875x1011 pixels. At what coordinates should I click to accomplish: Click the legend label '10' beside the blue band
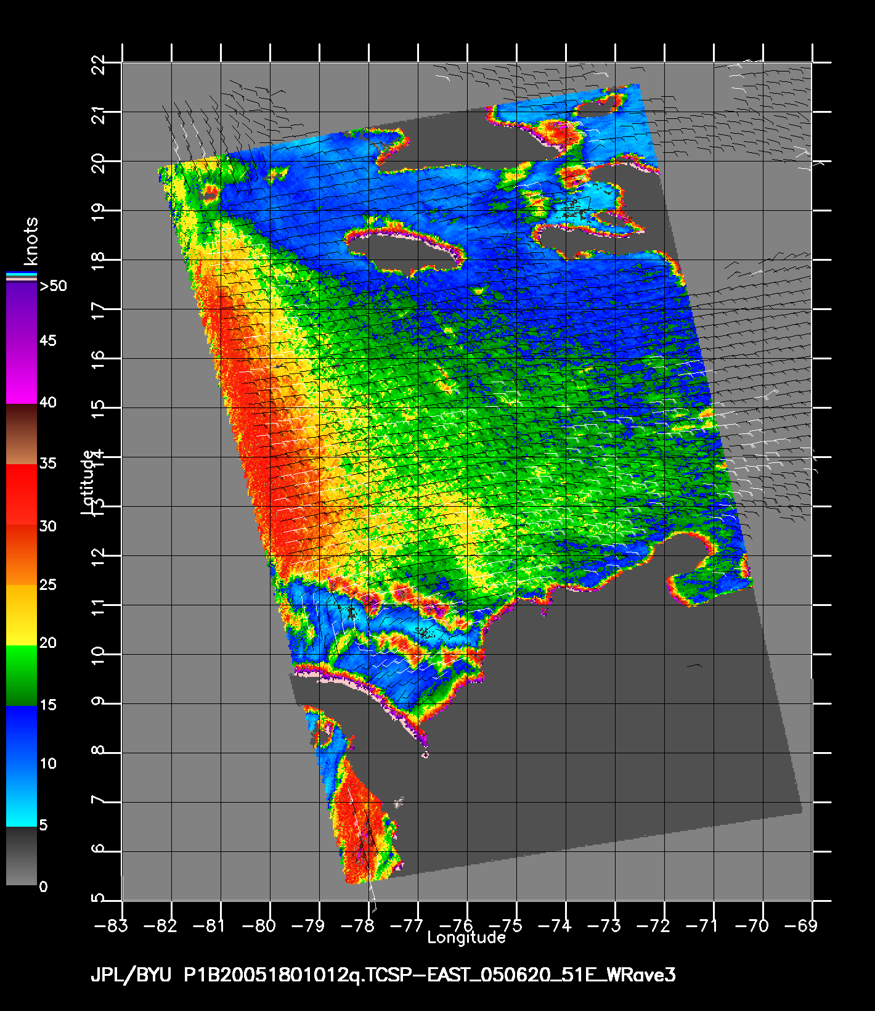pos(48,763)
